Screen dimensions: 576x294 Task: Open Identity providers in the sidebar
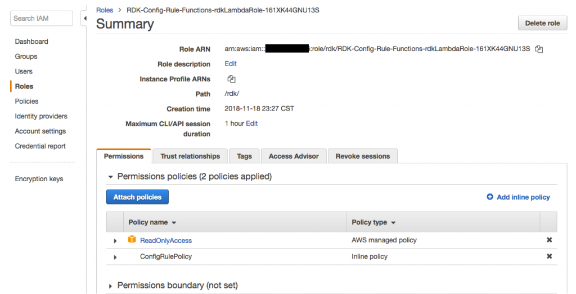(x=41, y=116)
